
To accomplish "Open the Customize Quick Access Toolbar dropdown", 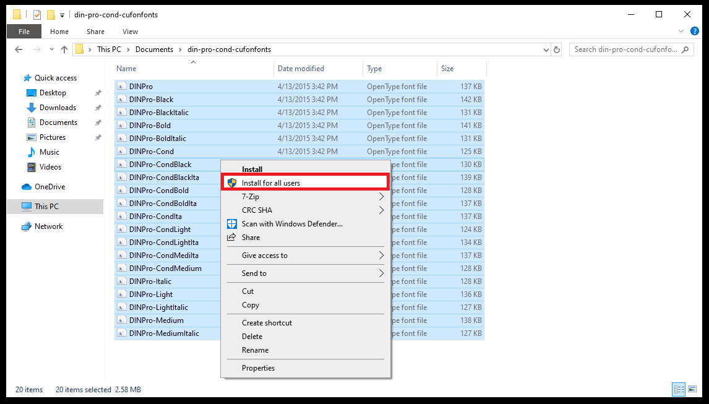I will coord(62,15).
